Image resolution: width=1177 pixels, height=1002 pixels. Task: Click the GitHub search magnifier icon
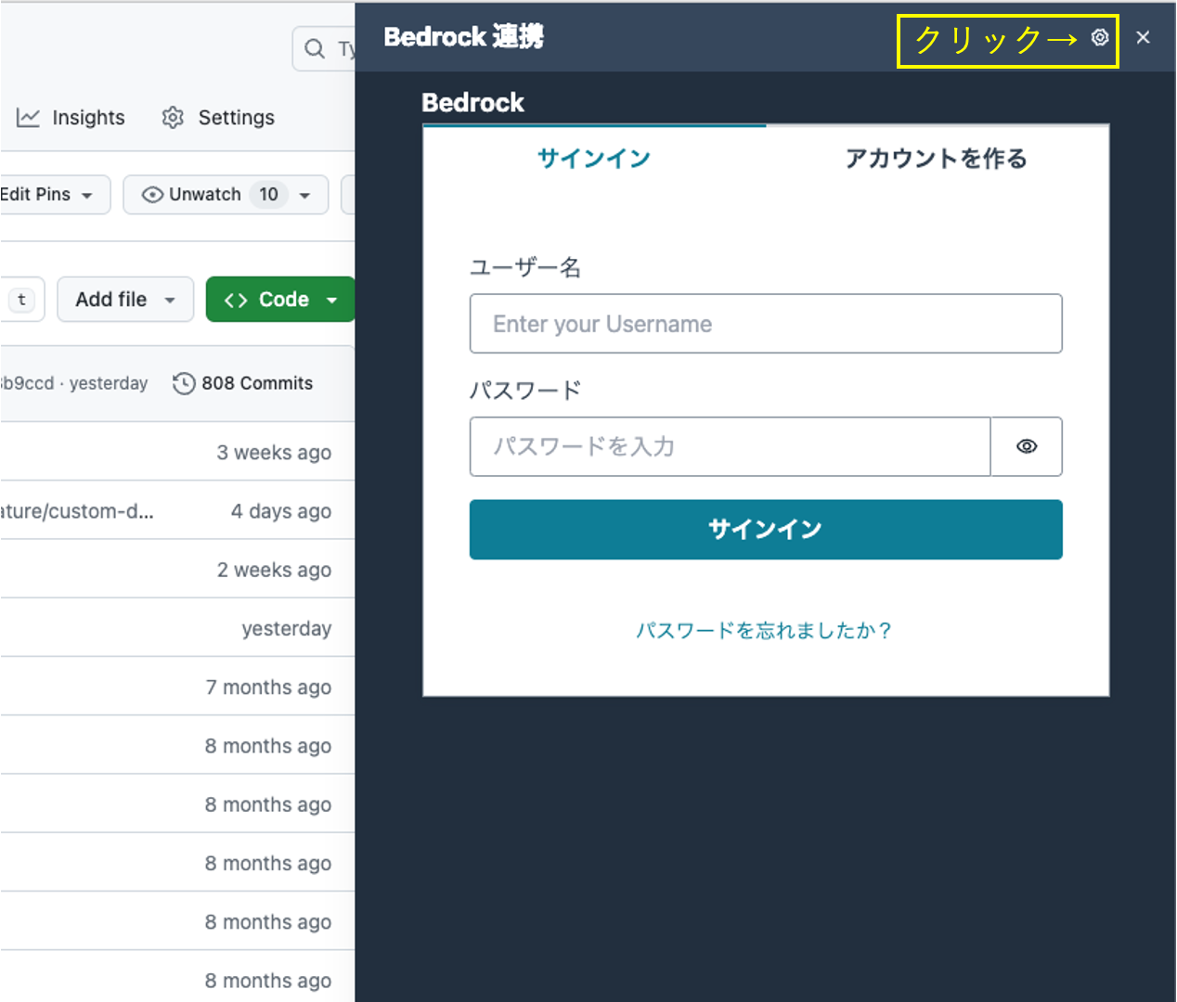coord(315,48)
